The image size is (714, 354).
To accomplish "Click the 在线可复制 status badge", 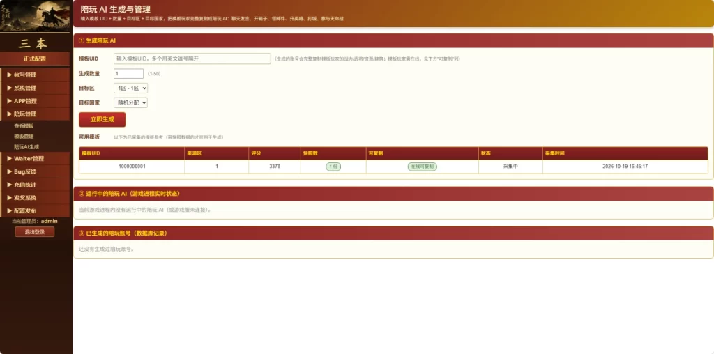I will pos(422,167).
